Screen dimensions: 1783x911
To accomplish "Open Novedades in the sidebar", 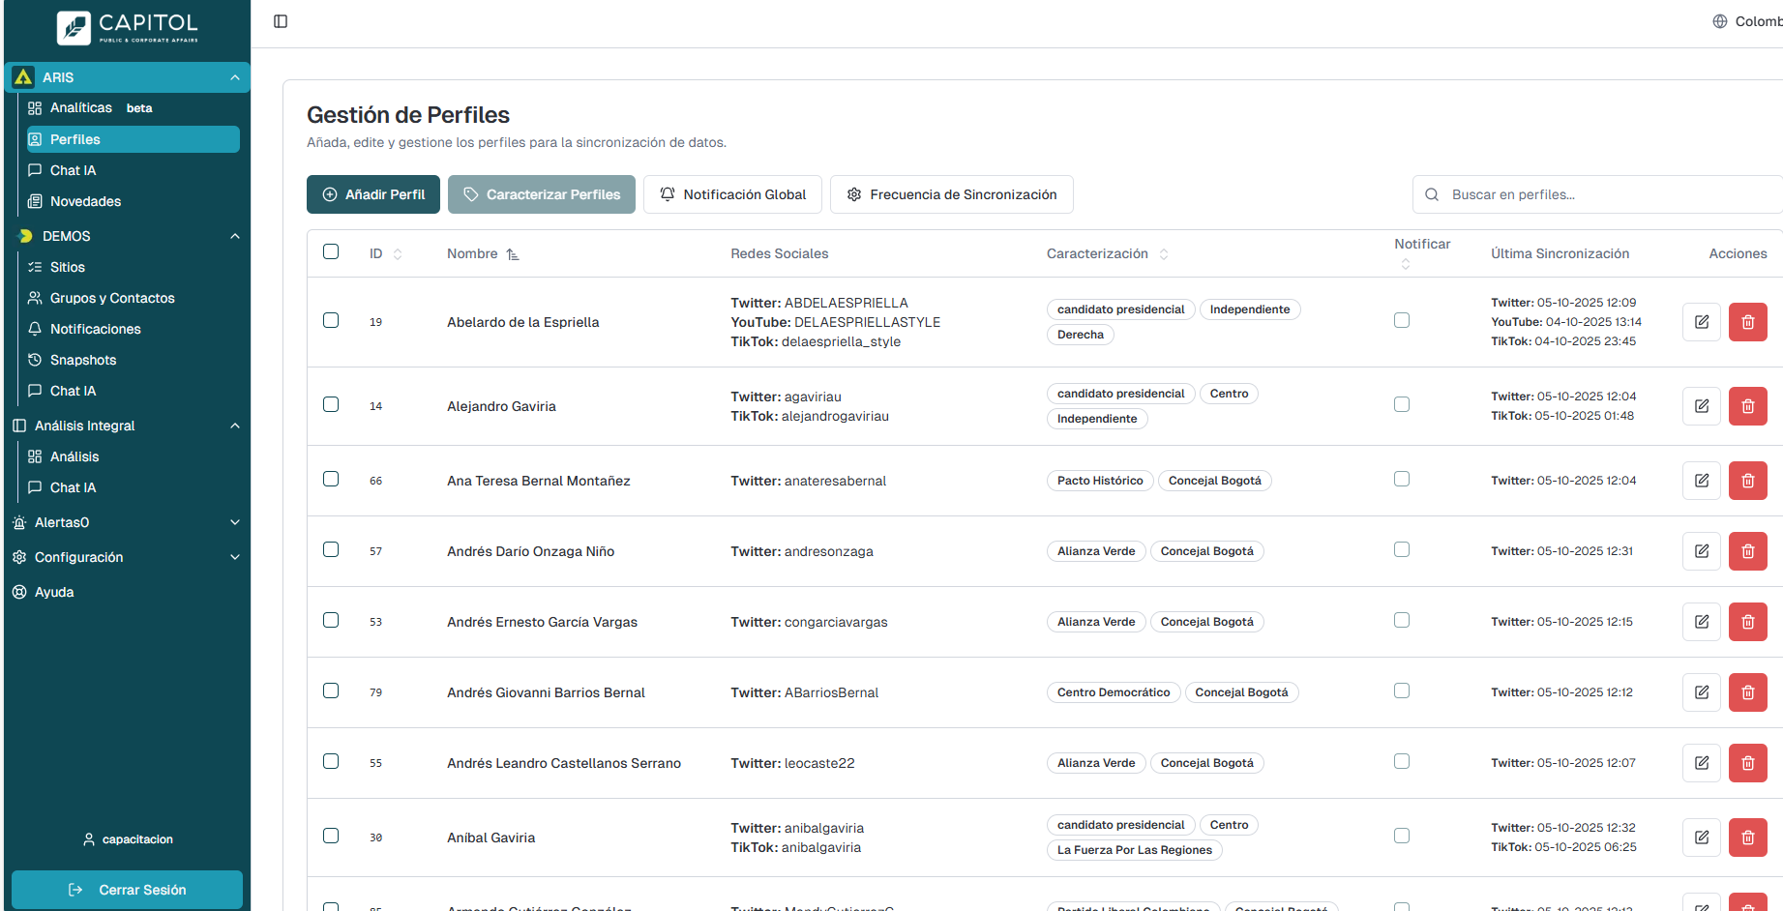I will point(85,201).
